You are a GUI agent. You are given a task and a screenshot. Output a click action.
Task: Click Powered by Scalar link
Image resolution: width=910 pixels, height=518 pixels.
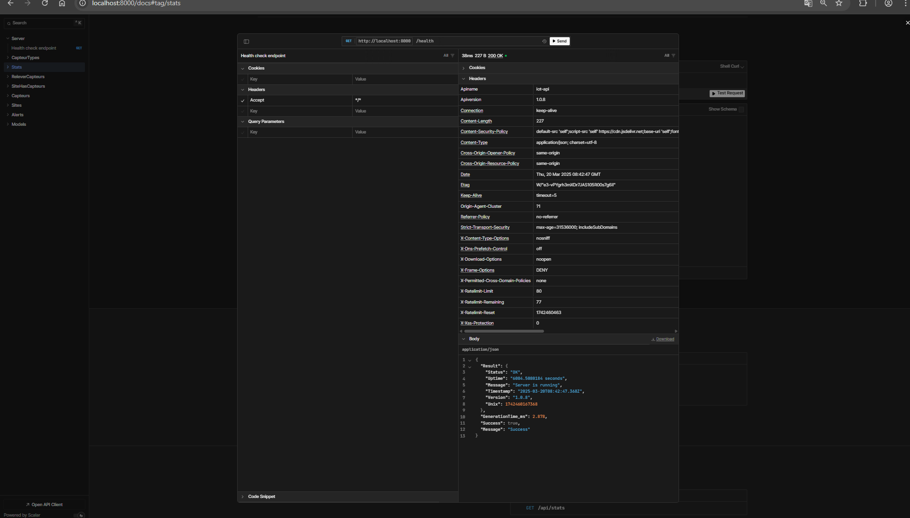point(22,515)
